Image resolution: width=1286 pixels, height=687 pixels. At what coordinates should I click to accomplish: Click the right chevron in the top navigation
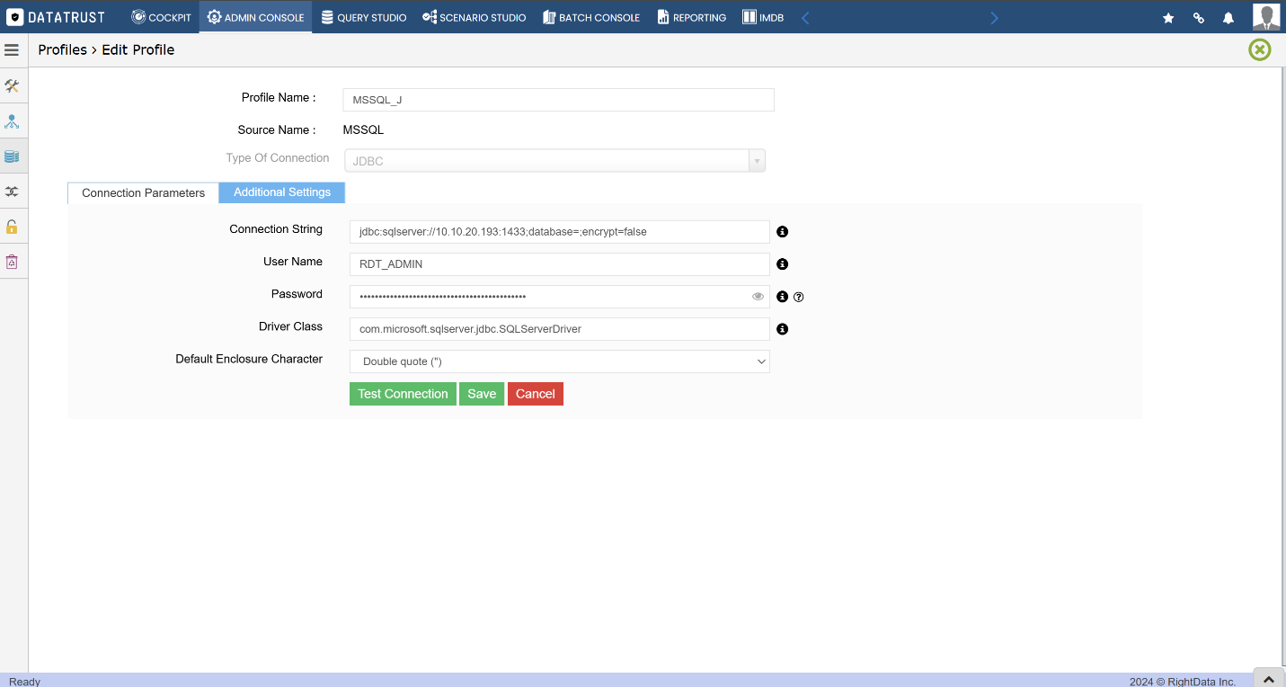(994, 16)
